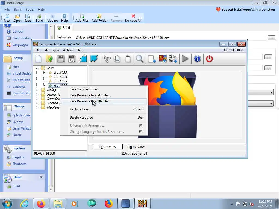
Task: Click the Compile play arrow icon
Action: (185, 59)
